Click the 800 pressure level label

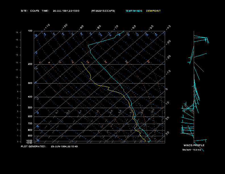pos(30,130)
